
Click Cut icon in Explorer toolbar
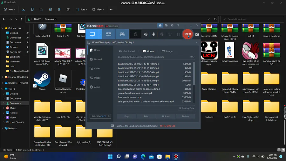[x=23, y=10]
